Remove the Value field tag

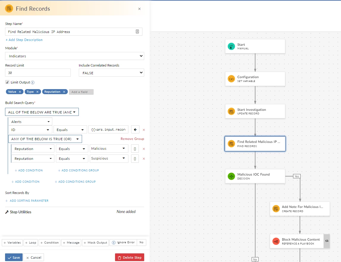[20, 92]
